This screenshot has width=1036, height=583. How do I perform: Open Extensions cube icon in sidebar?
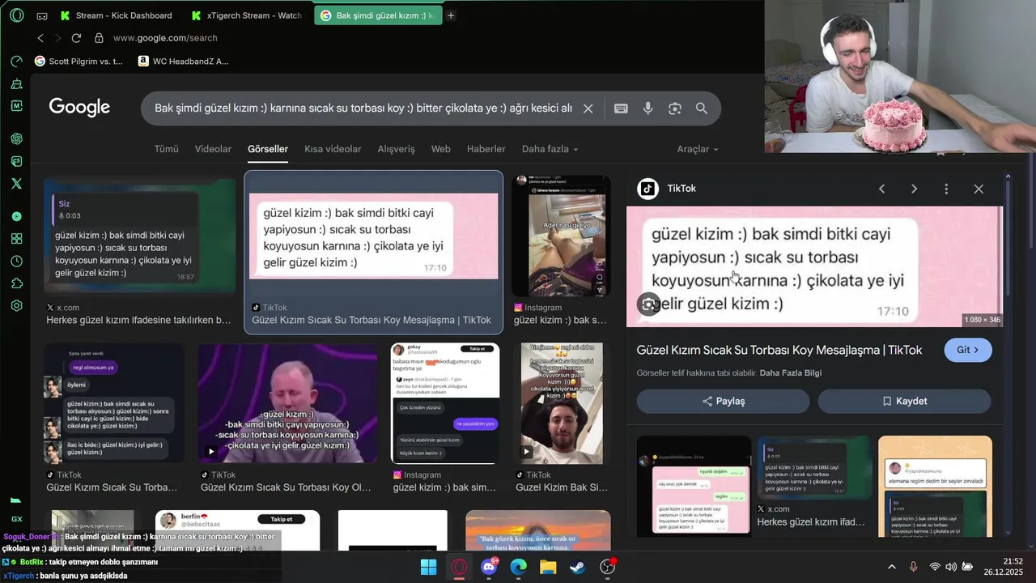16,283
